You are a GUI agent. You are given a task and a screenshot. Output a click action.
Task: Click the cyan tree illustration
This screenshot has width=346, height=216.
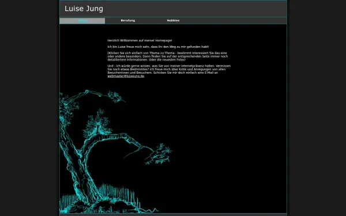(x=116, y=151)
